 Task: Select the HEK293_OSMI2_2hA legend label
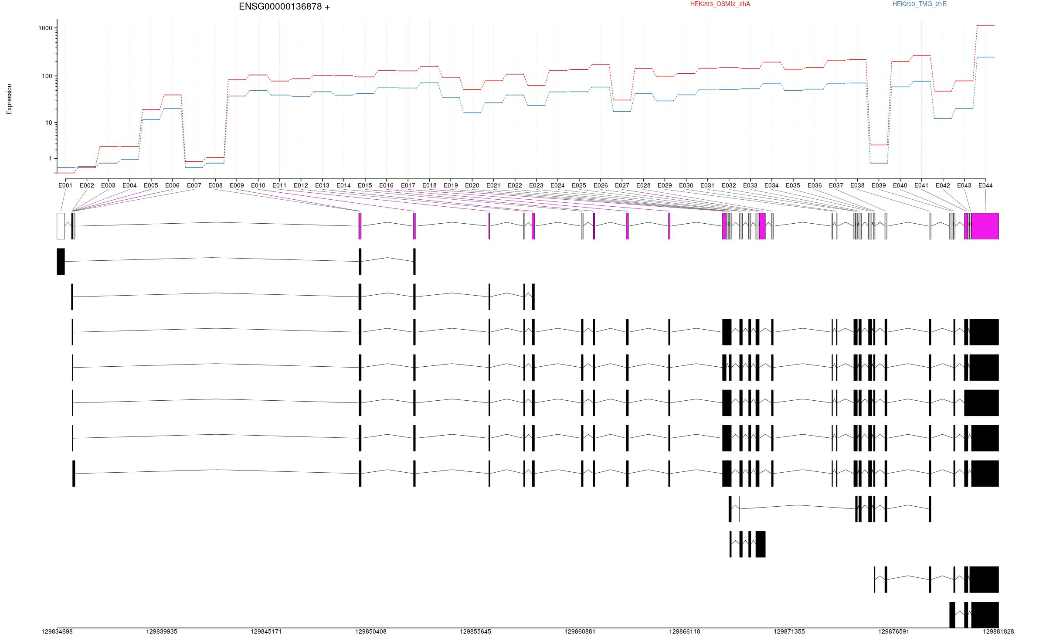click(x=720, y=4)
